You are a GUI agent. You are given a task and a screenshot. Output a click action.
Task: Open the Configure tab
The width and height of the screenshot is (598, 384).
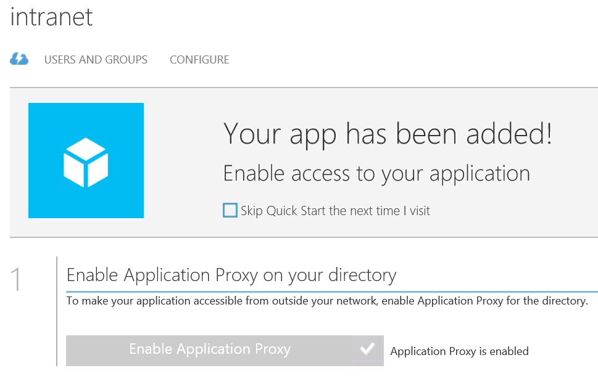pos(199,60)
